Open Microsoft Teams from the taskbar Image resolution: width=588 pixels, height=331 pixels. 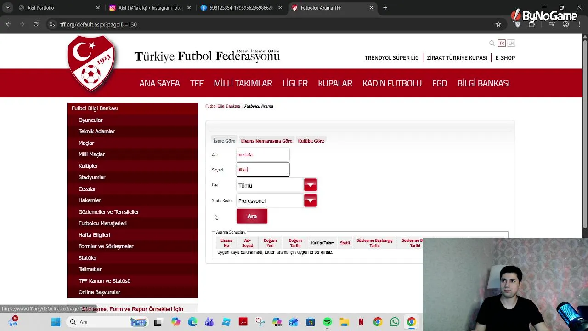209,322
